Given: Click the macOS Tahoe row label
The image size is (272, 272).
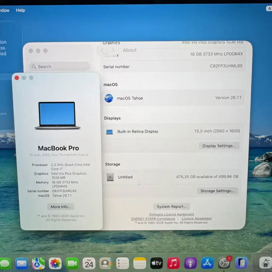Looking at the screenshot, I should point(130,98).
